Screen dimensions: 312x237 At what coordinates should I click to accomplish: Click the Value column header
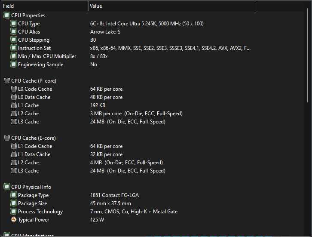point(171,6)
